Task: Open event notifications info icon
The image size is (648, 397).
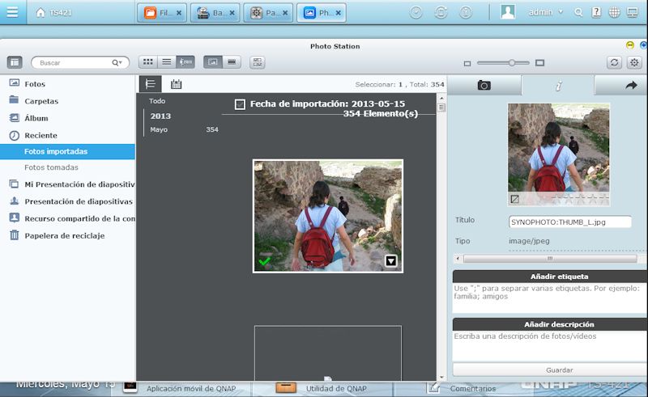Action: (x=466, y=13)
